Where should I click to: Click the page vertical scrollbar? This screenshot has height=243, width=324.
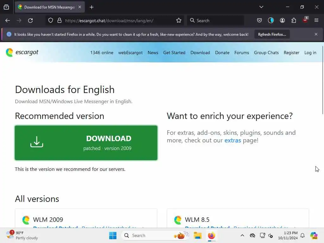pyautogui.click(x=323, y=80)
